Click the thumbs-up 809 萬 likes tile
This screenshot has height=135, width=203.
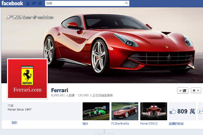pyautogui.click(x=182, y=111)
